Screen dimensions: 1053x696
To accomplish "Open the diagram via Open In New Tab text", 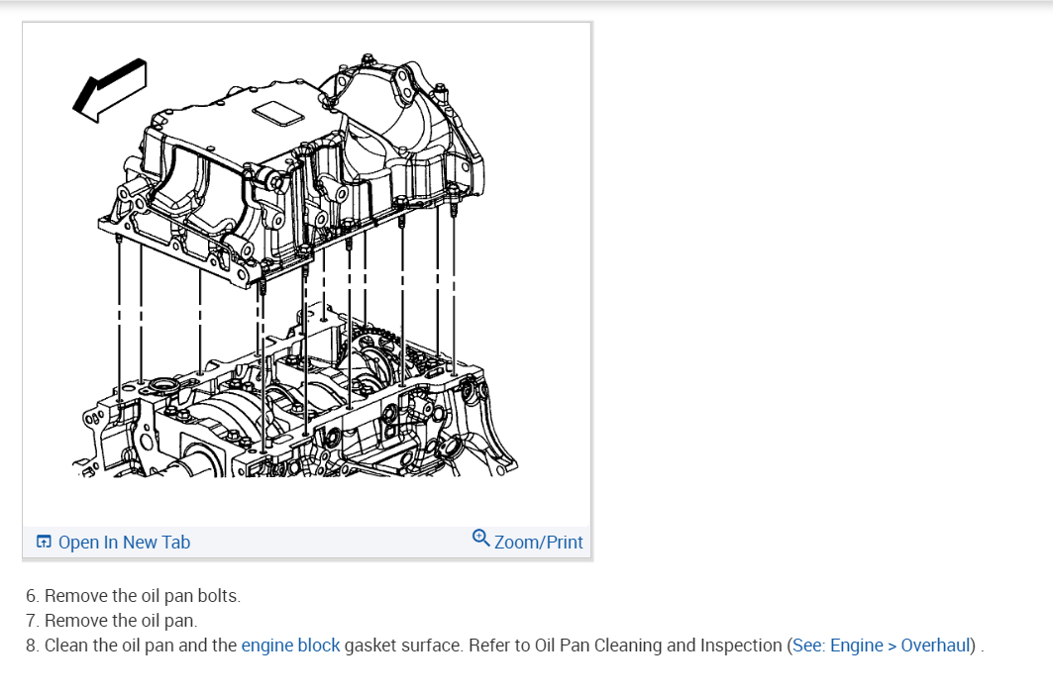I will point(124,543).
